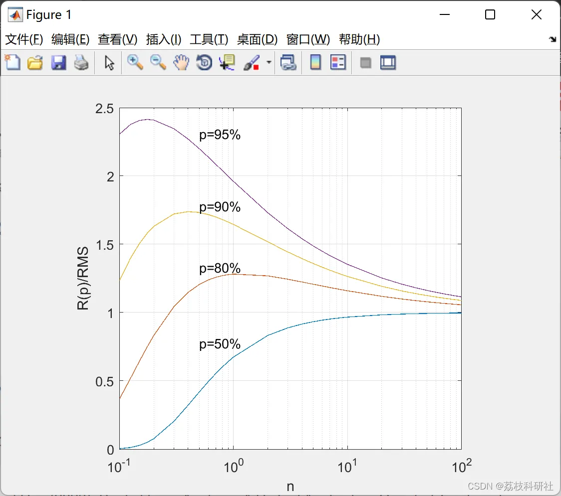Print the figure with the printer icon

tap(81, 63)
